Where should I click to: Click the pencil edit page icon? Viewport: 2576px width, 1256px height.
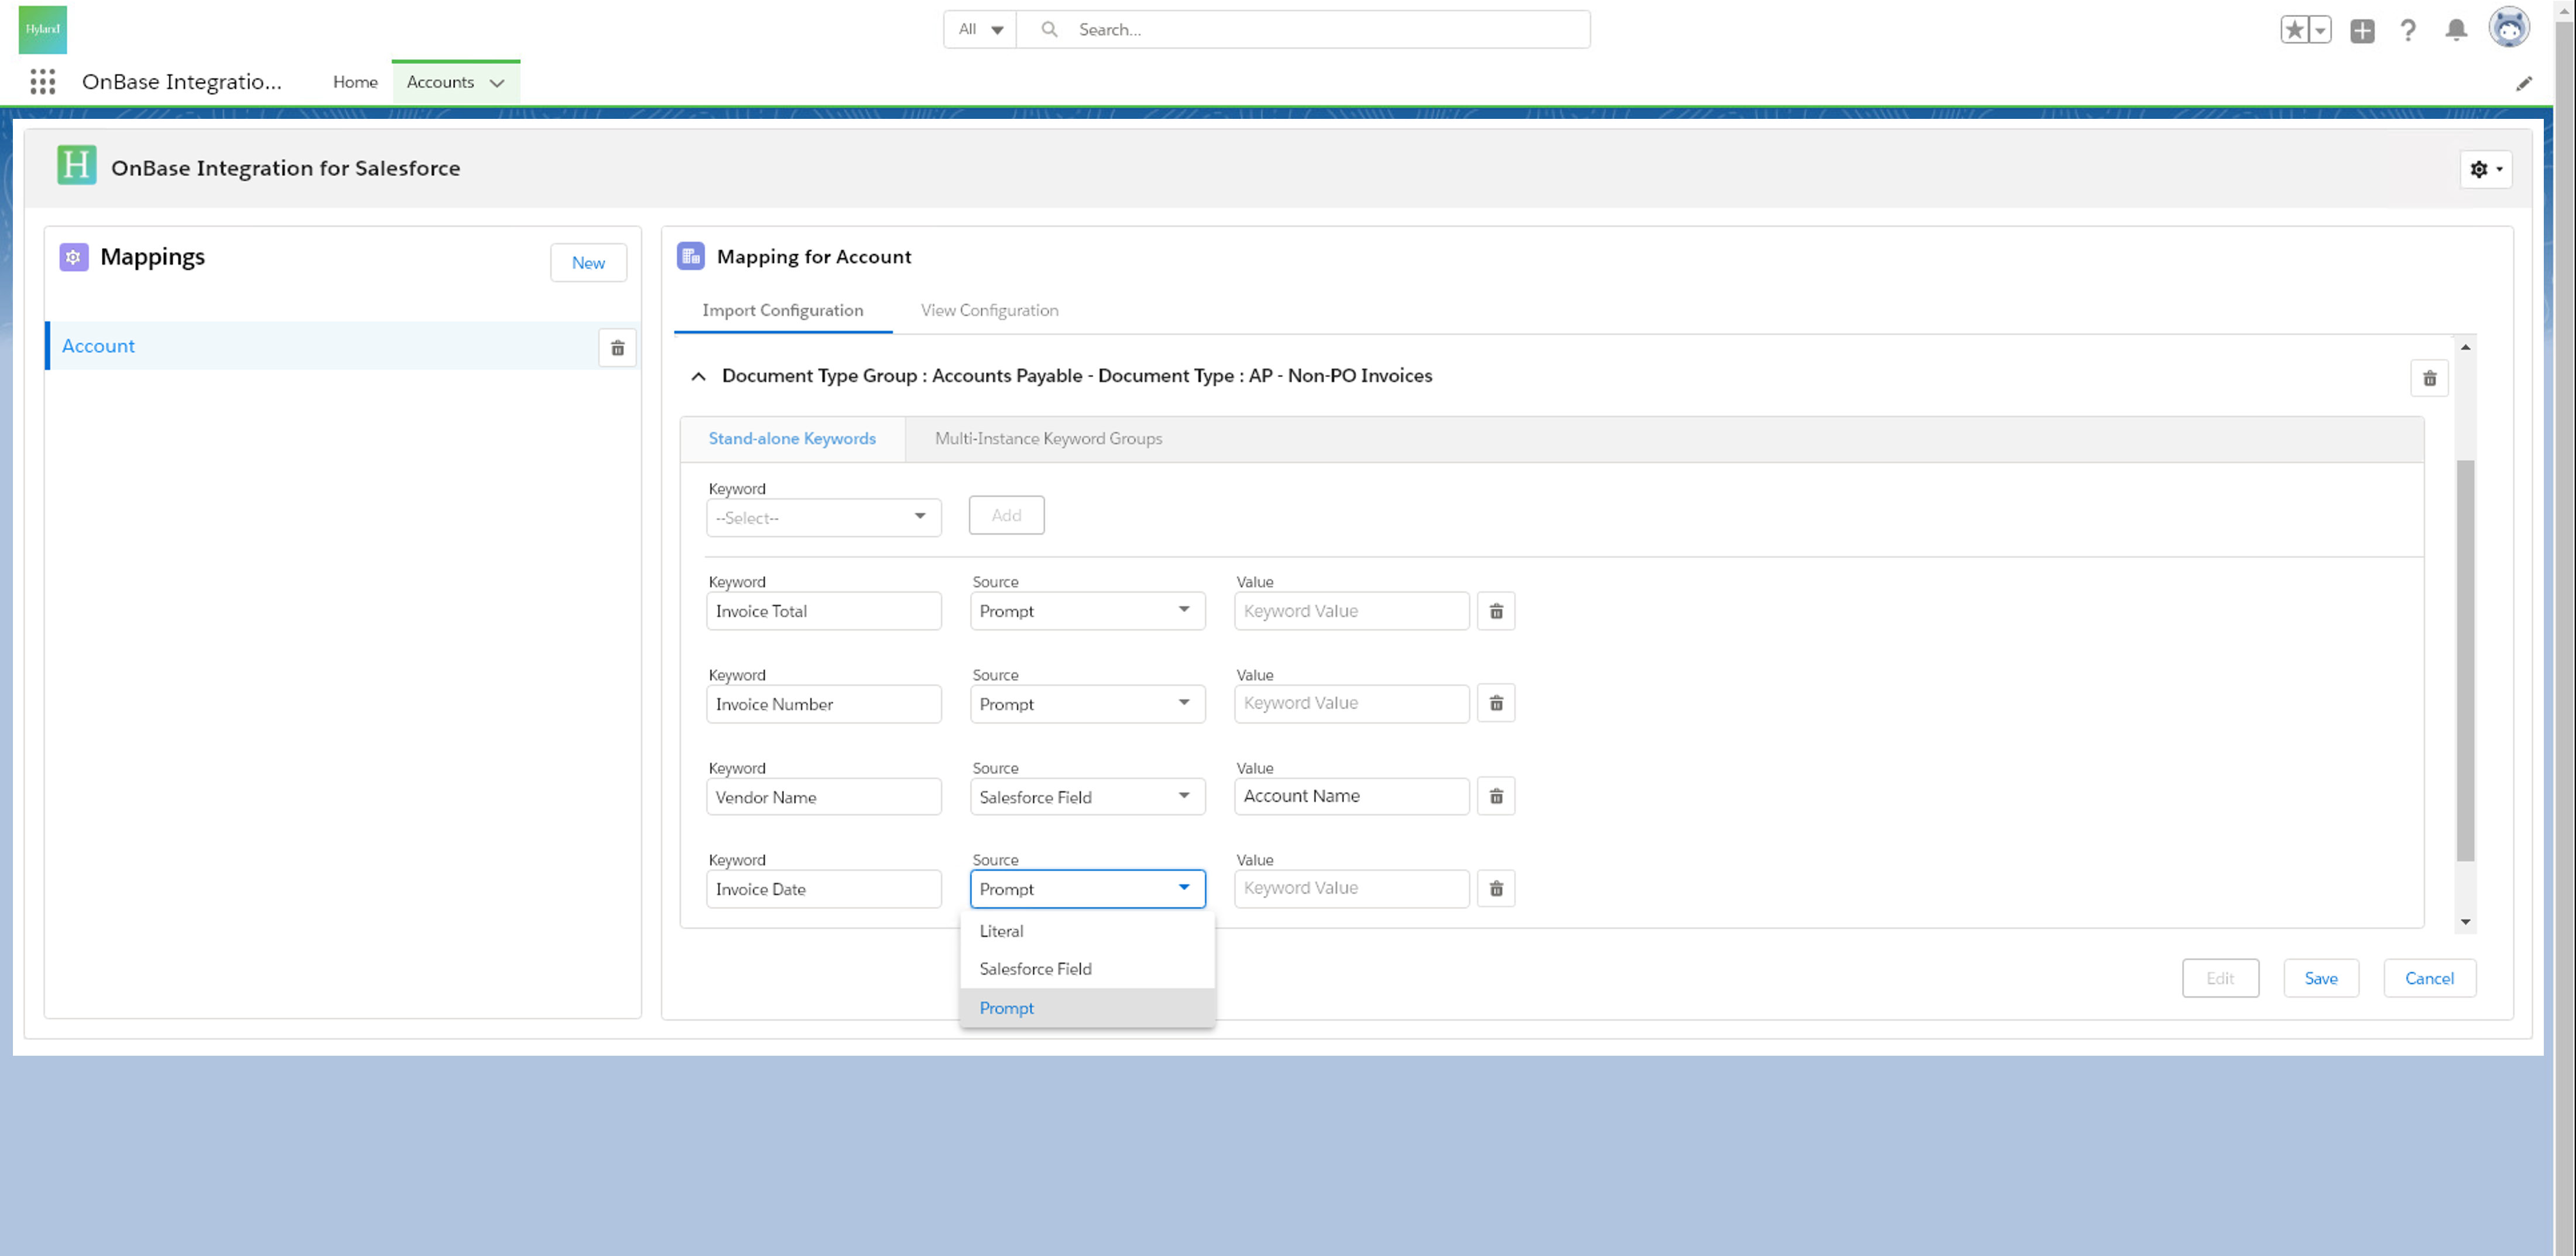pos(2524,83)
